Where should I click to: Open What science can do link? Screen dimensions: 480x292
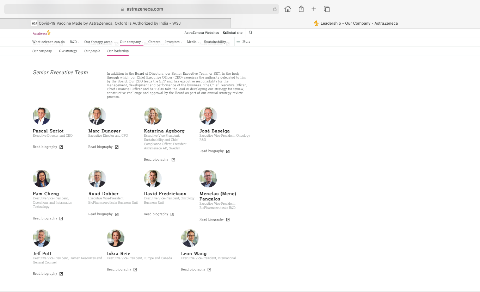click(x=48, y=42)
